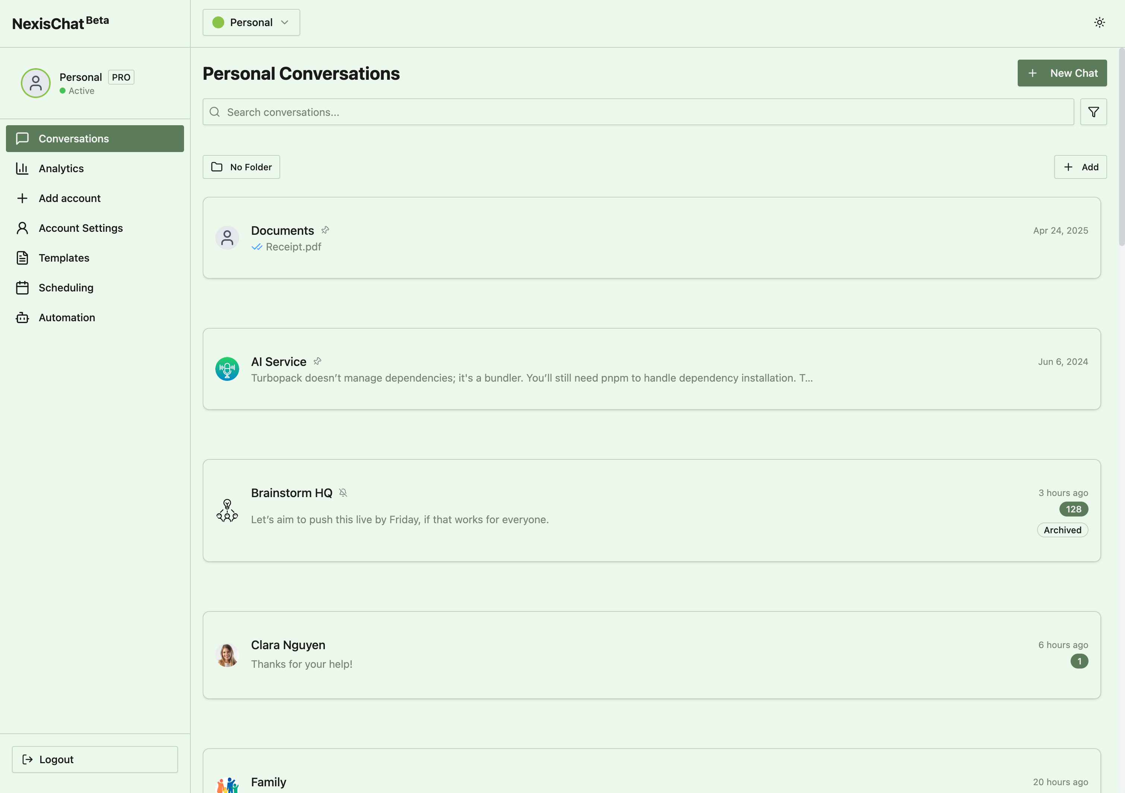Toggle light mode with the sun icon
Image resolution: width=1125 pixels, height=793 pixels.
[1099, 22]
